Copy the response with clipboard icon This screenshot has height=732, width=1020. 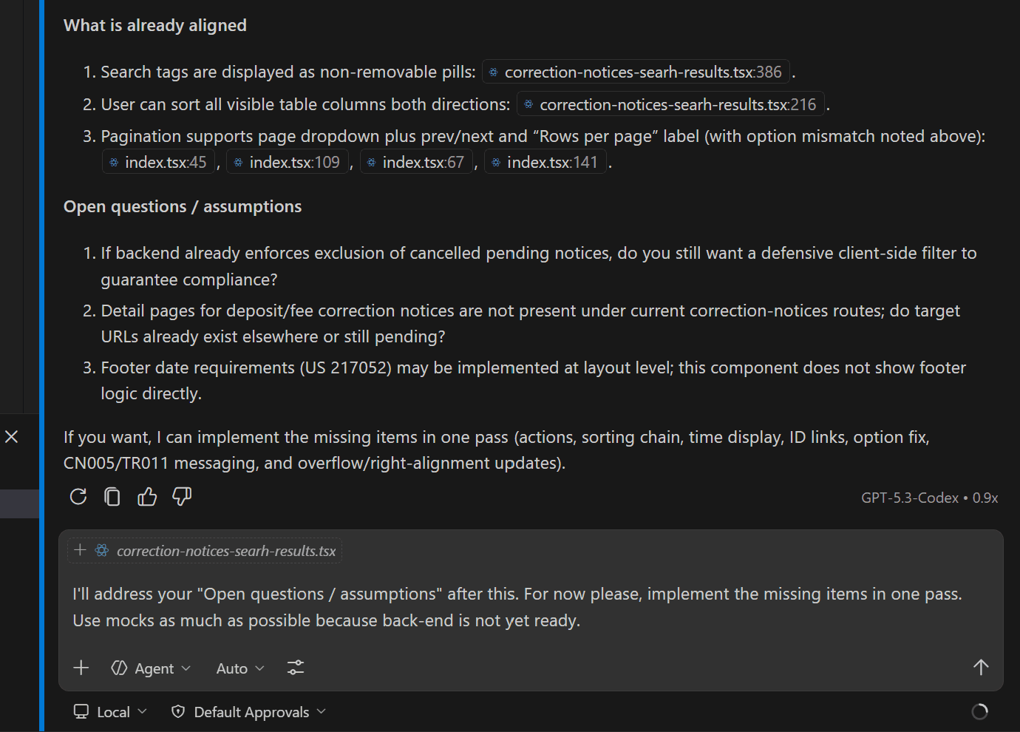112,497
